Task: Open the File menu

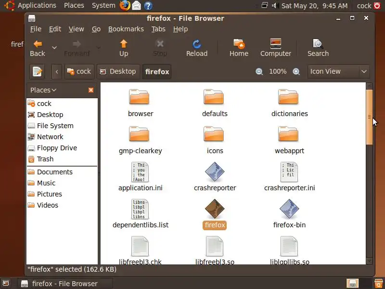Action: [36, 29]
